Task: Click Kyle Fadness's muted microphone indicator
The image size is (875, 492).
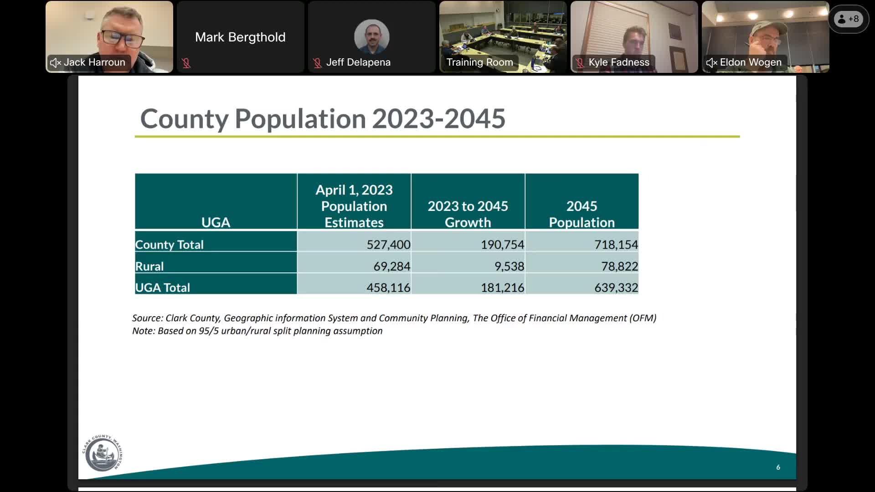Action: point(580,62)
